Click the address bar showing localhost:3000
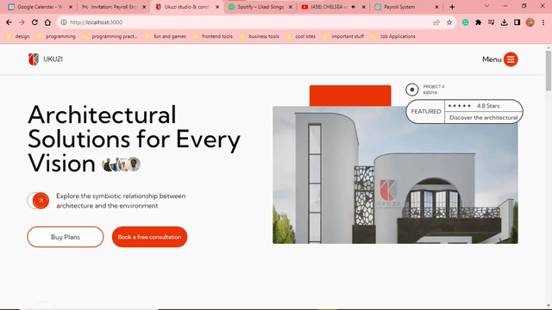The image size is (552, 310). 247,22
